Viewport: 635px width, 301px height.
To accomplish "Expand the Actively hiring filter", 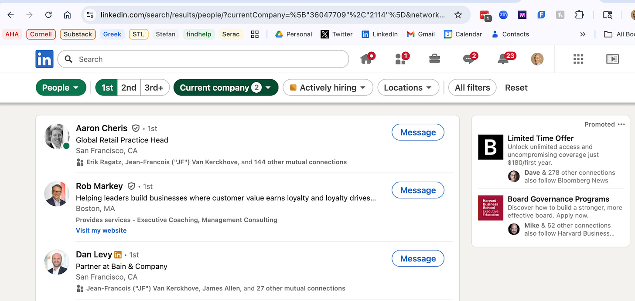I will [x=328, y=88].
